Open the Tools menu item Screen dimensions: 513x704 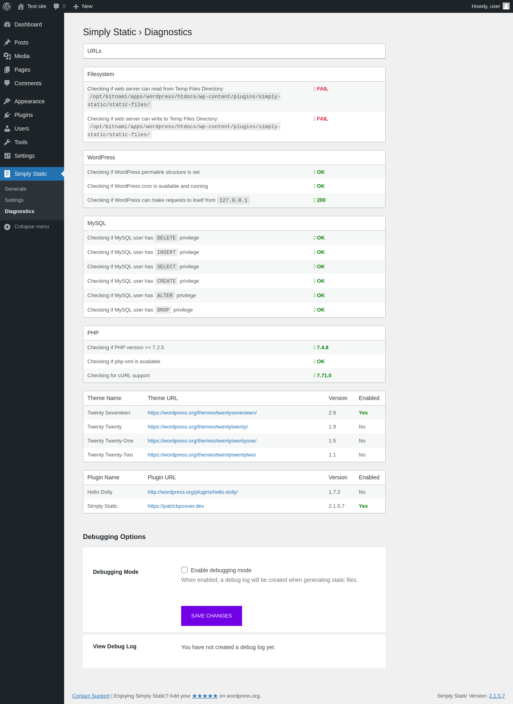pyautogui.click(x=32, y=142)
